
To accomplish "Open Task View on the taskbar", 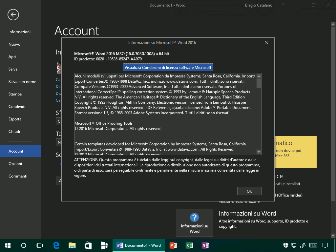I will [x=39, y=245].
